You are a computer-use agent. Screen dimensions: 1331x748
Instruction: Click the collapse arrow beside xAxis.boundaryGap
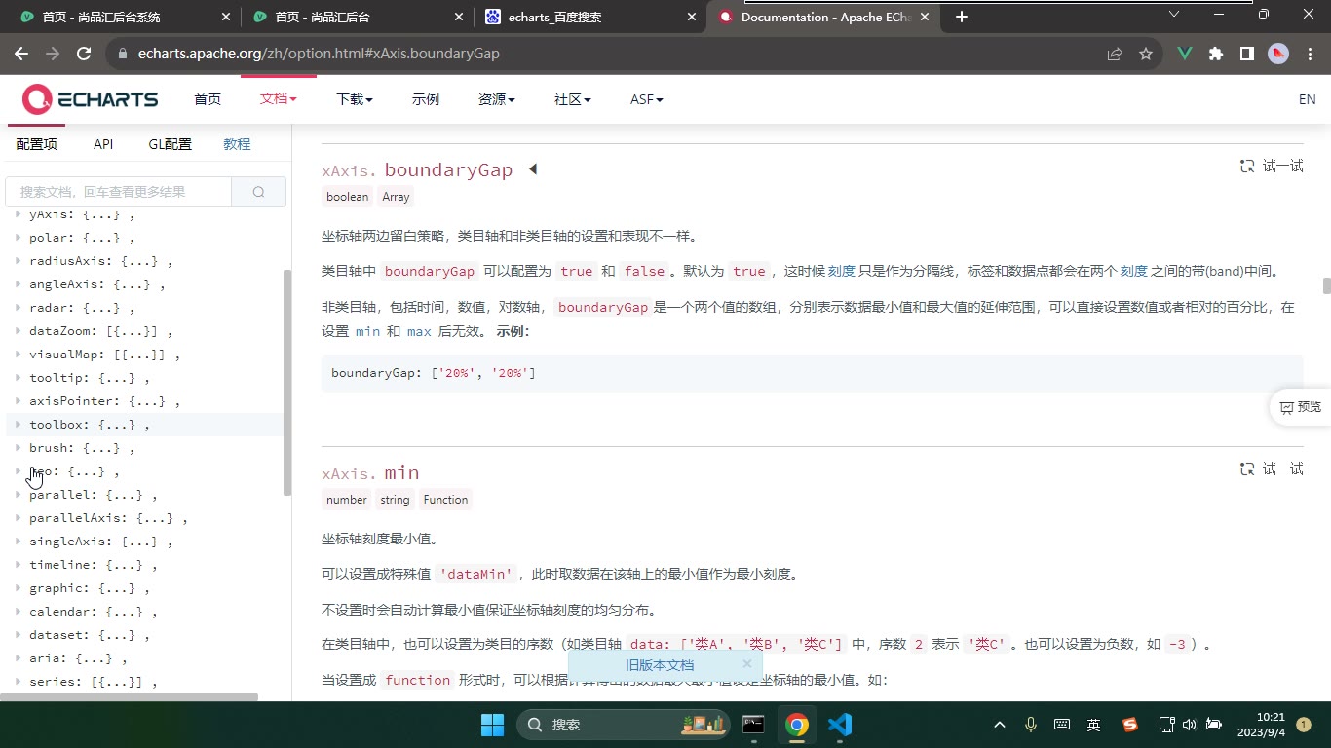click(x=533, y=169)
